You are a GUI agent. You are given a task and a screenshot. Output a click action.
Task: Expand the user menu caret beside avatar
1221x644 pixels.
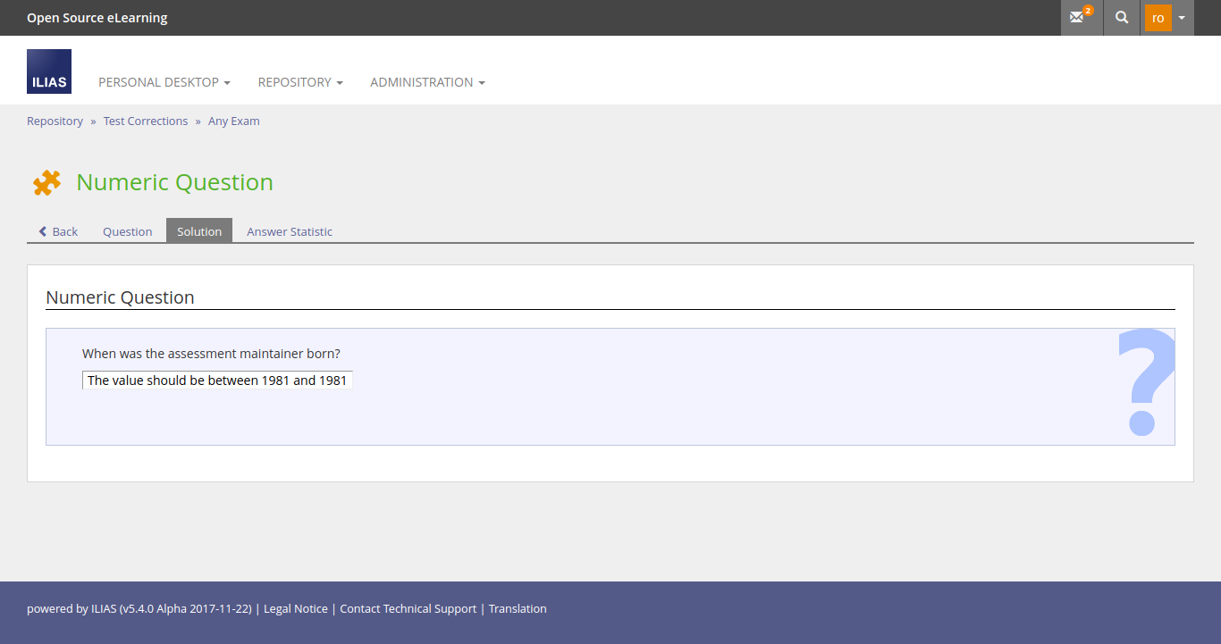[x=1182, y=18]
